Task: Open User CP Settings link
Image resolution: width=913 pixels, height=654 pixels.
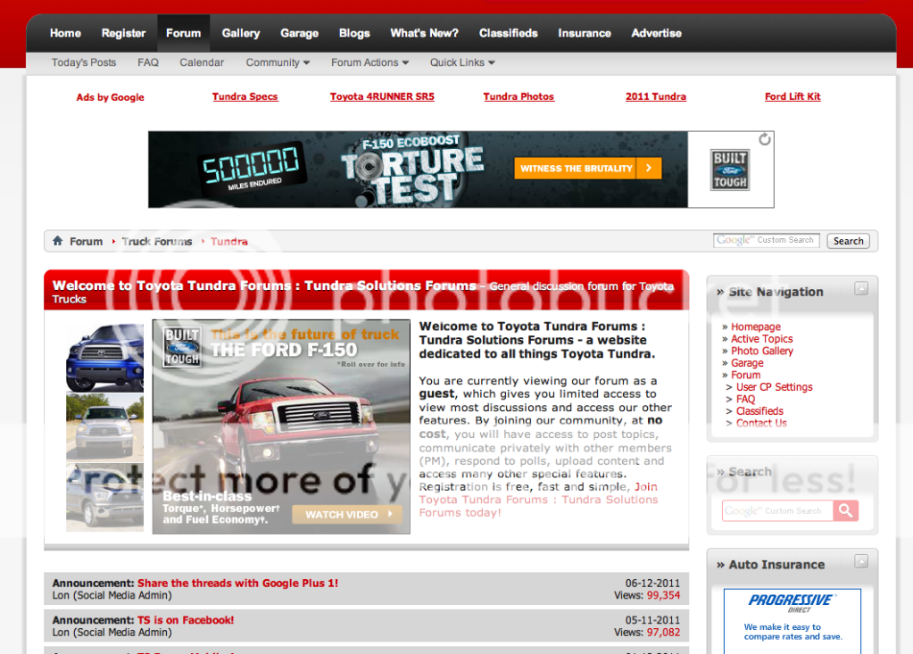Action: pos(775,387)
